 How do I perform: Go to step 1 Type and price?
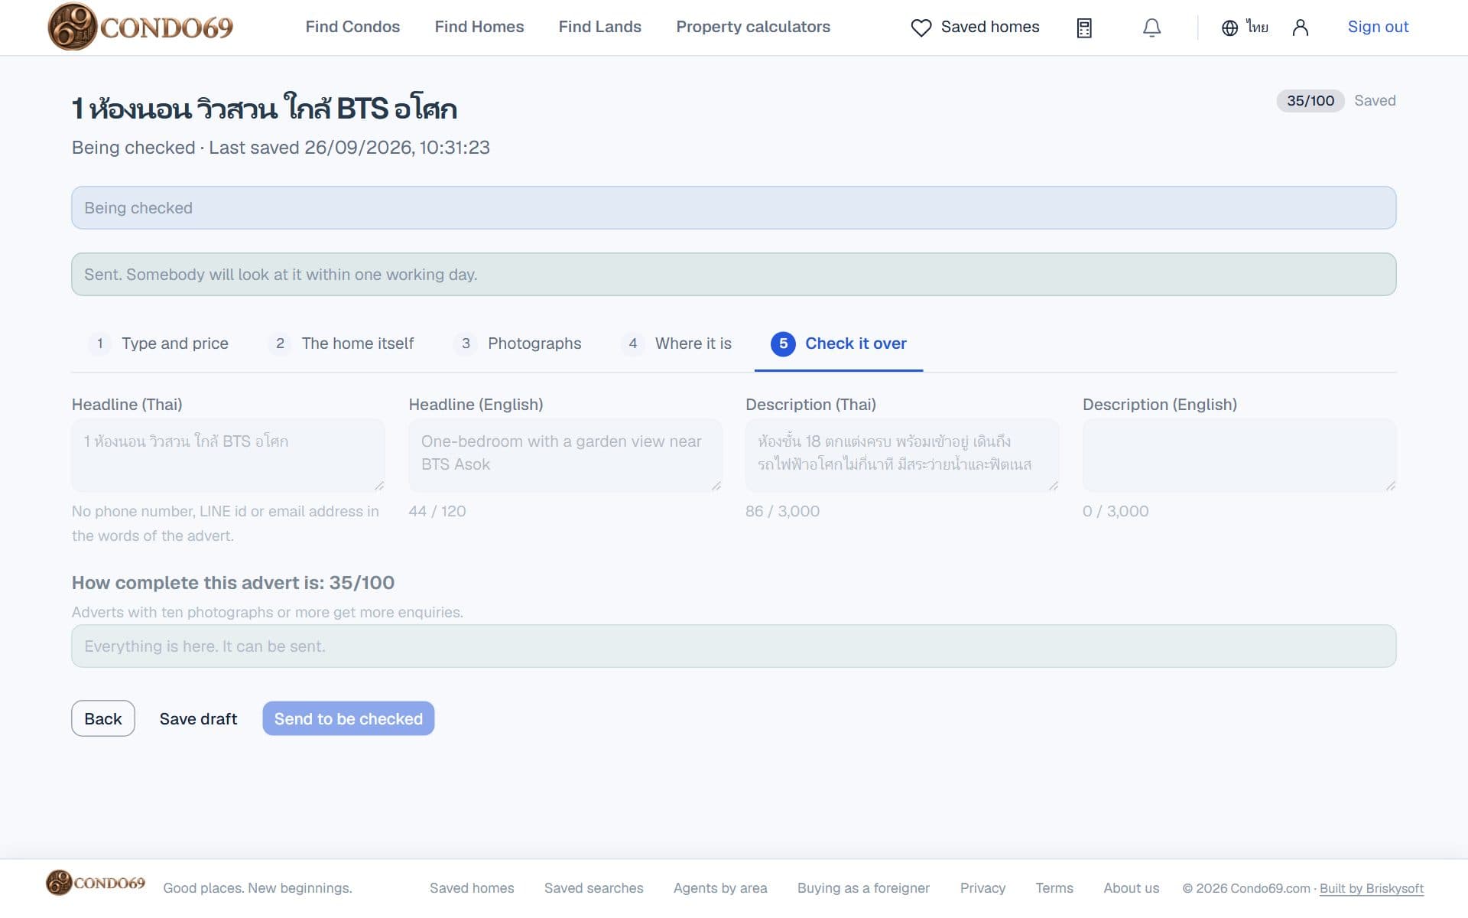pos(158,343)
